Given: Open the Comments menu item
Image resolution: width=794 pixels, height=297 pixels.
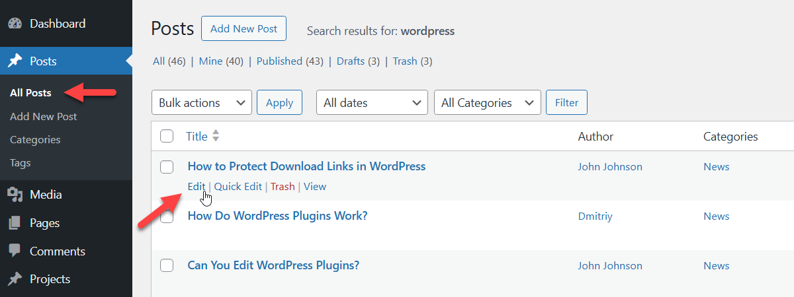Looking at the screenshot, I should coord(66,251).
